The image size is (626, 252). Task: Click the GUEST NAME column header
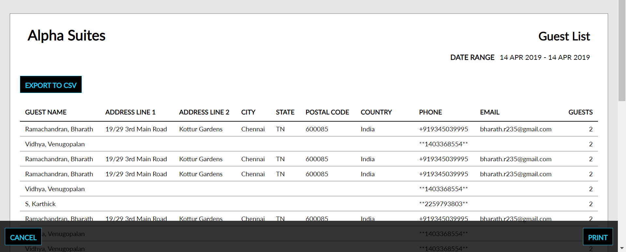pos(46,112)
